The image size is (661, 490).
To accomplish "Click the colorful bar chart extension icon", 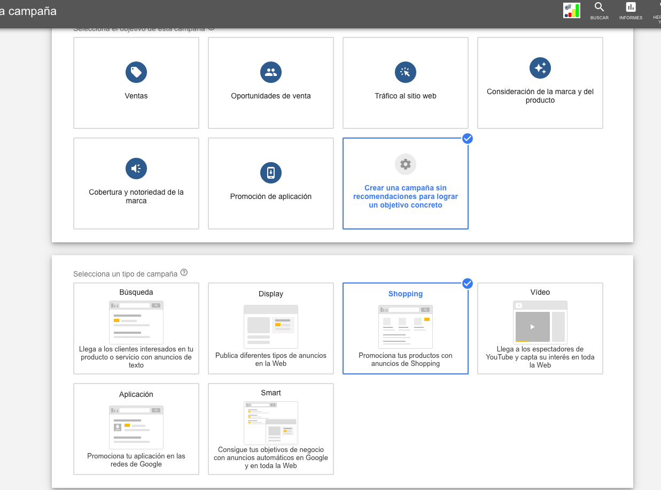I will (572, 10).
